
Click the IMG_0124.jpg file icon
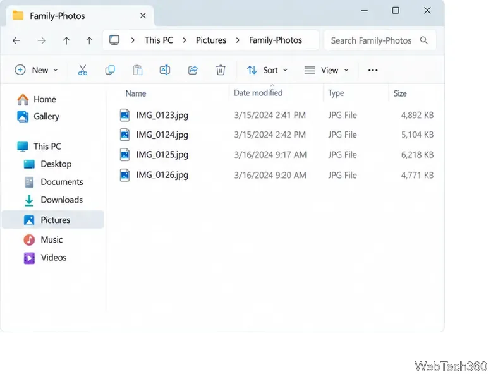125,135
